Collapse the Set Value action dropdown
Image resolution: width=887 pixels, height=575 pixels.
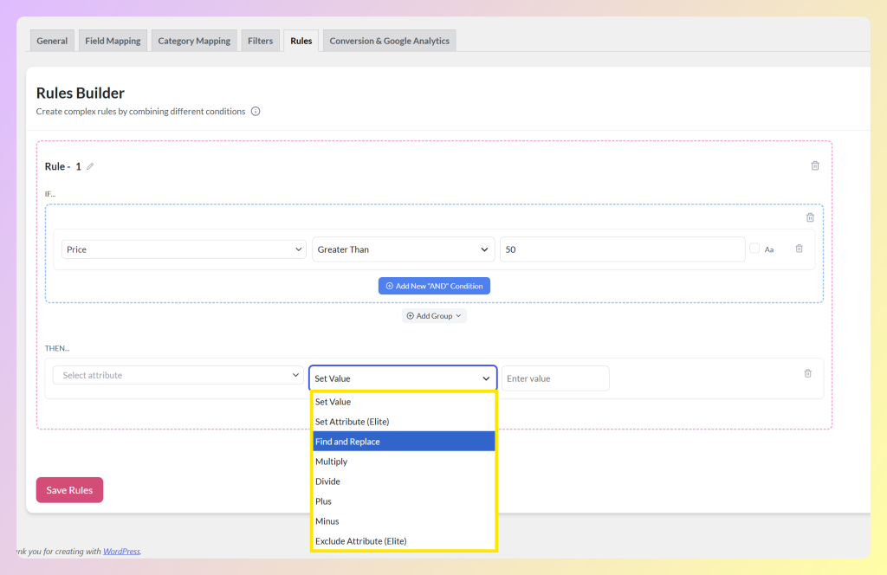(x=403, y=378)
